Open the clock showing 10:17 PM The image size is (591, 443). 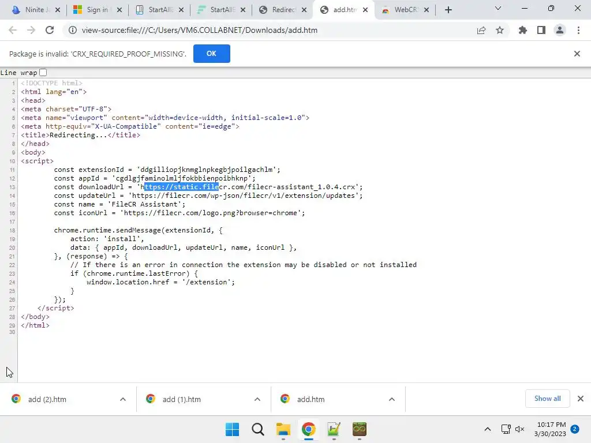tap(550, 429)
